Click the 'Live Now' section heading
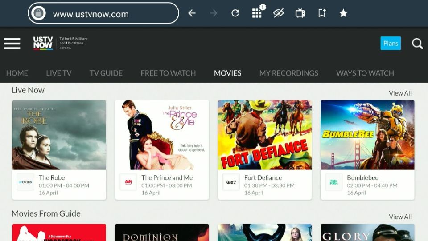This screenshot has height=241, width=428. [28, 90]
